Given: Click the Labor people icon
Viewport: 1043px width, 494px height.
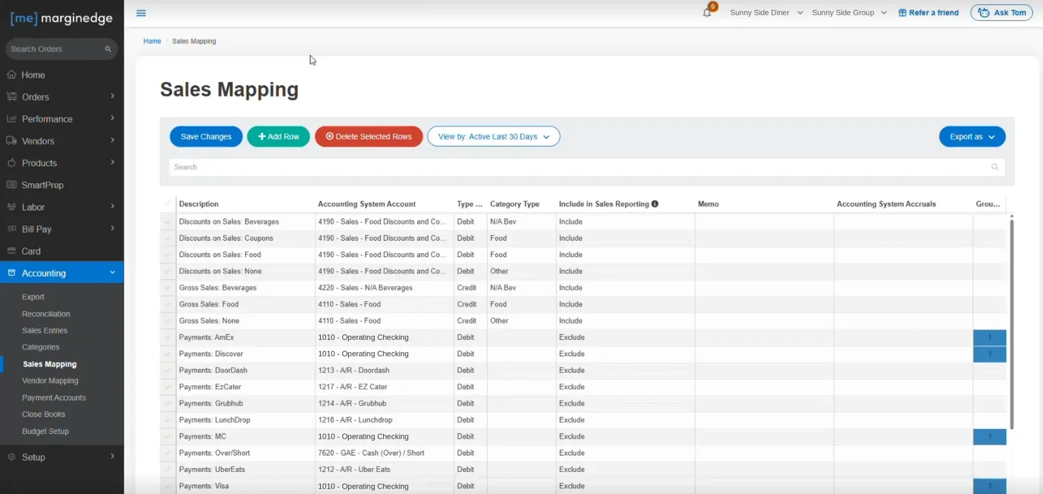Looking at the screenshot, I should coord(12,207).
